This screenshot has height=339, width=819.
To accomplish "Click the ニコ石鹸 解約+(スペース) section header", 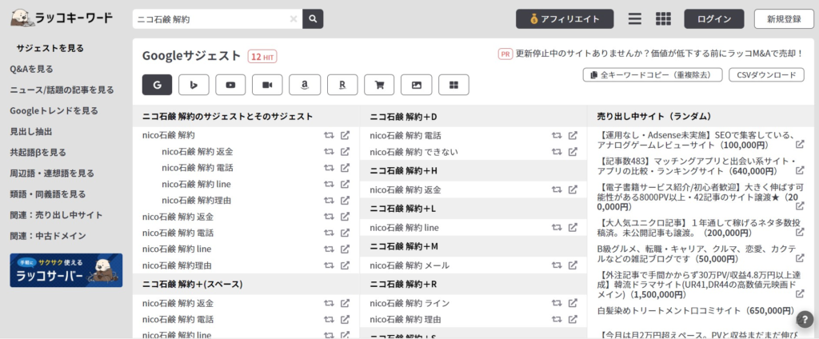I will (x=246, y=284).
